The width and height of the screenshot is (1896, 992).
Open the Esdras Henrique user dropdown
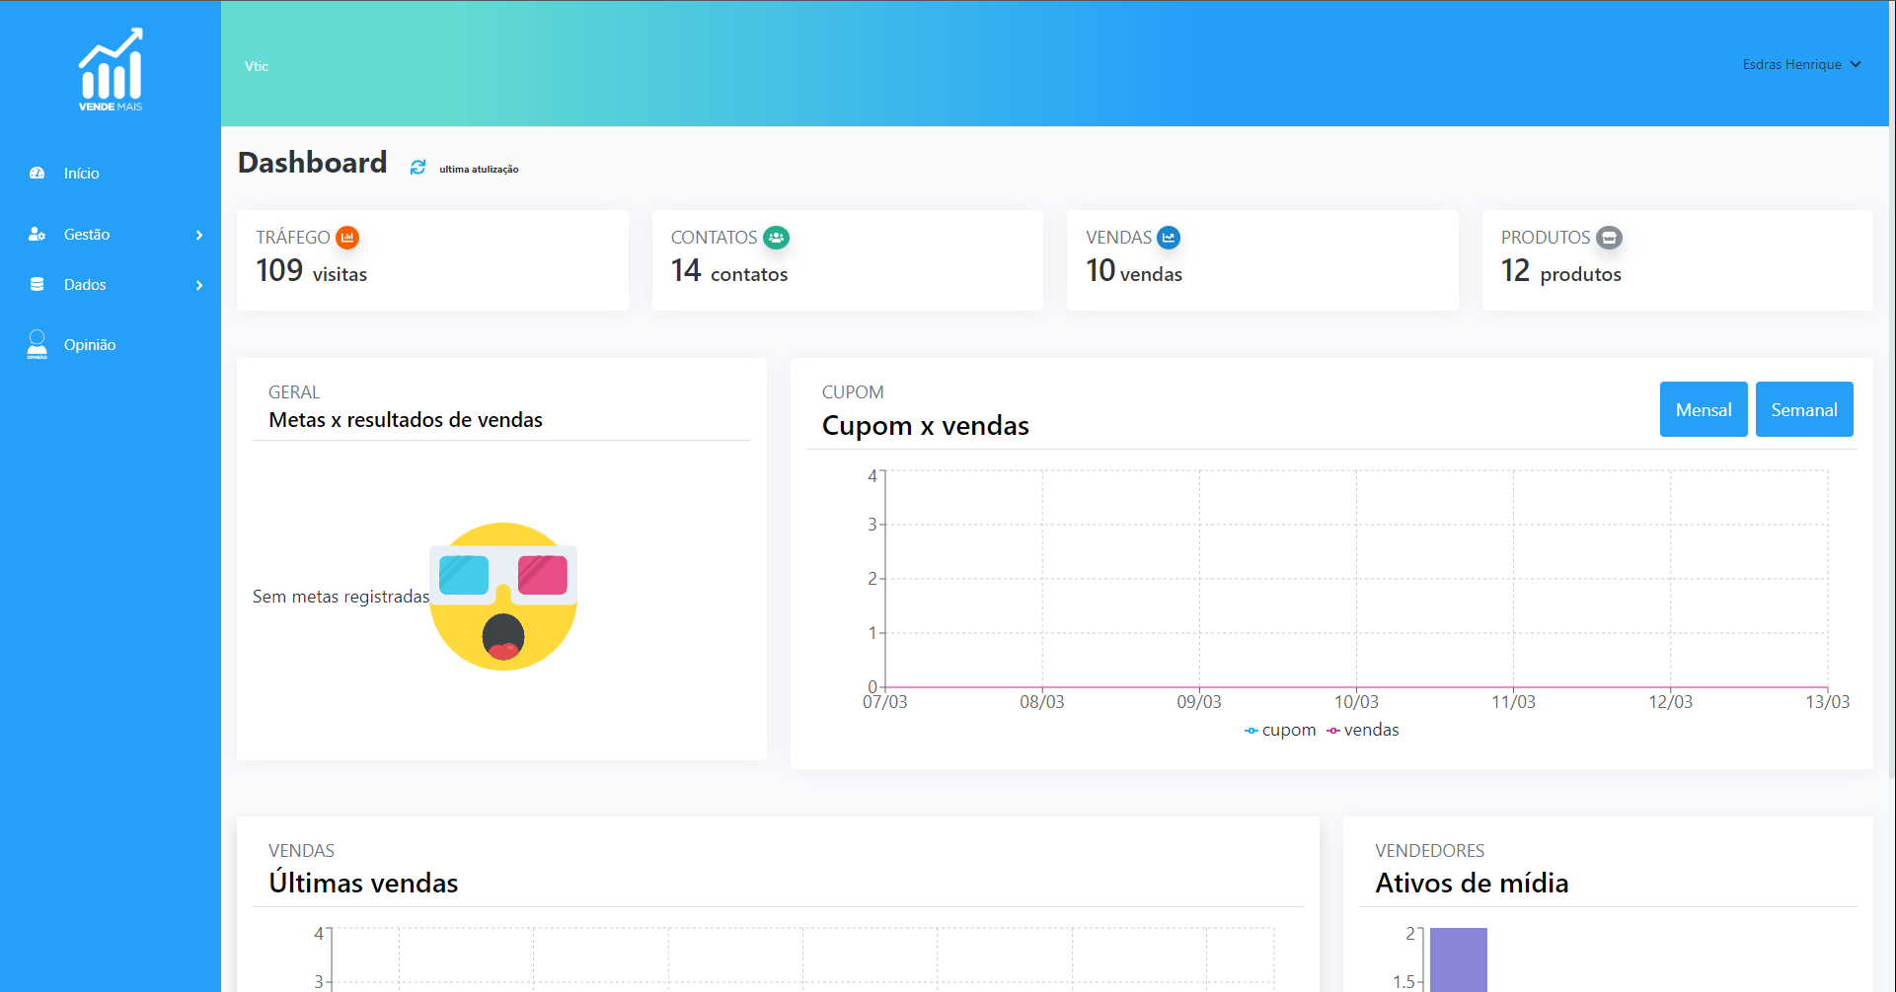[x=1801, y=64]
